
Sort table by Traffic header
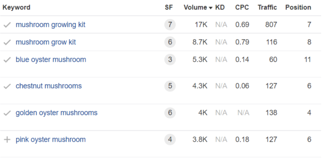coord(267,8)
